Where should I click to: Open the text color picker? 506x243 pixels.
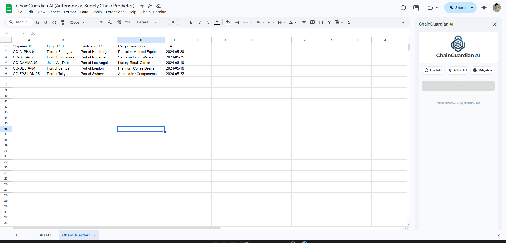[217, 22]
